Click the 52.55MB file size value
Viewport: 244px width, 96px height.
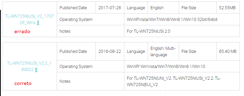point(227,8)
